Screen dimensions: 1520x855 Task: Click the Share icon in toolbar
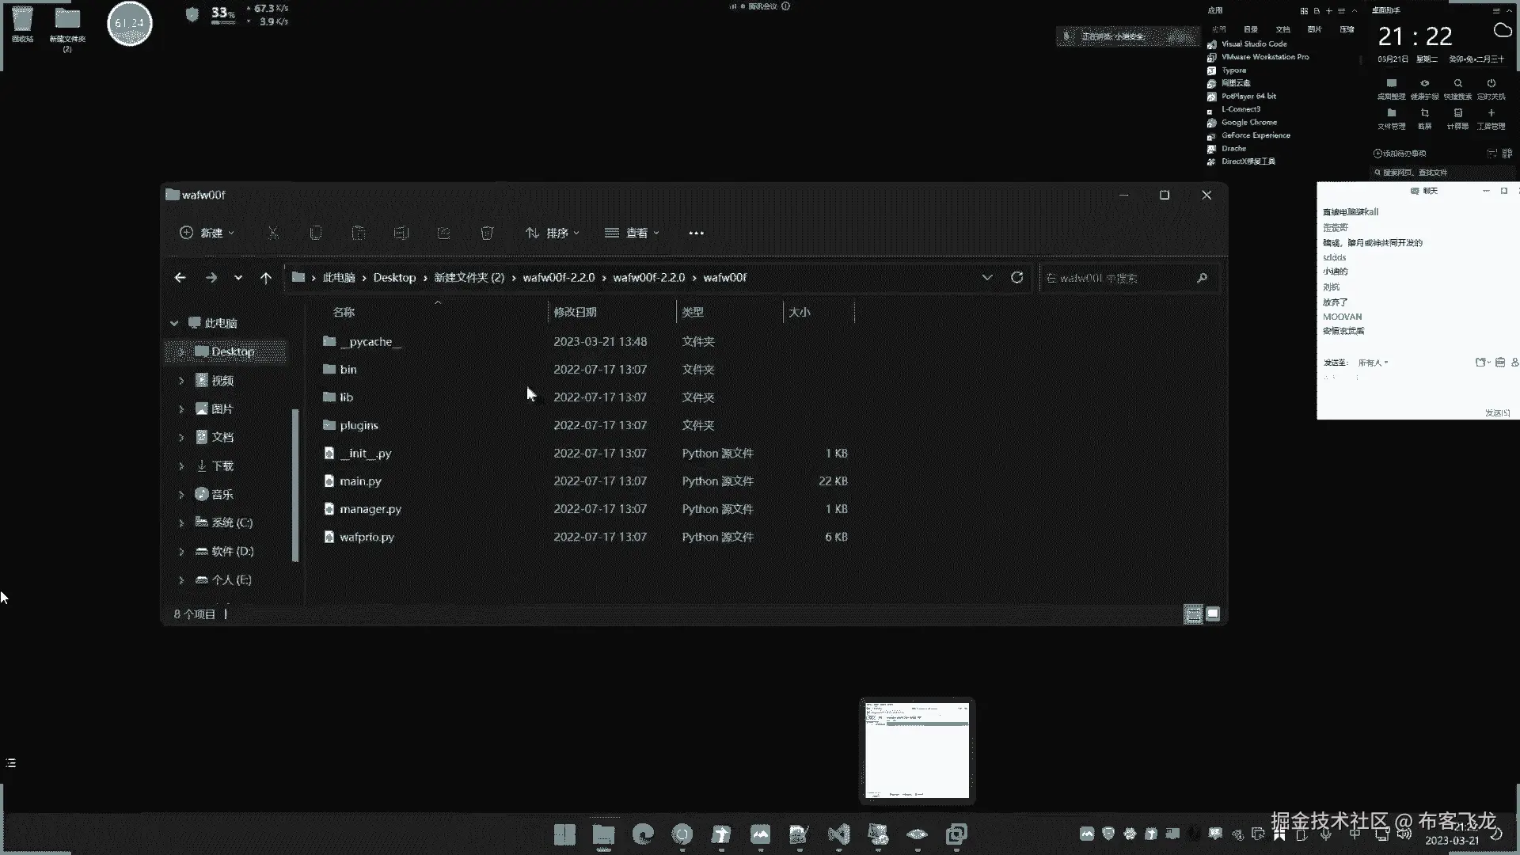pos(444,233)
